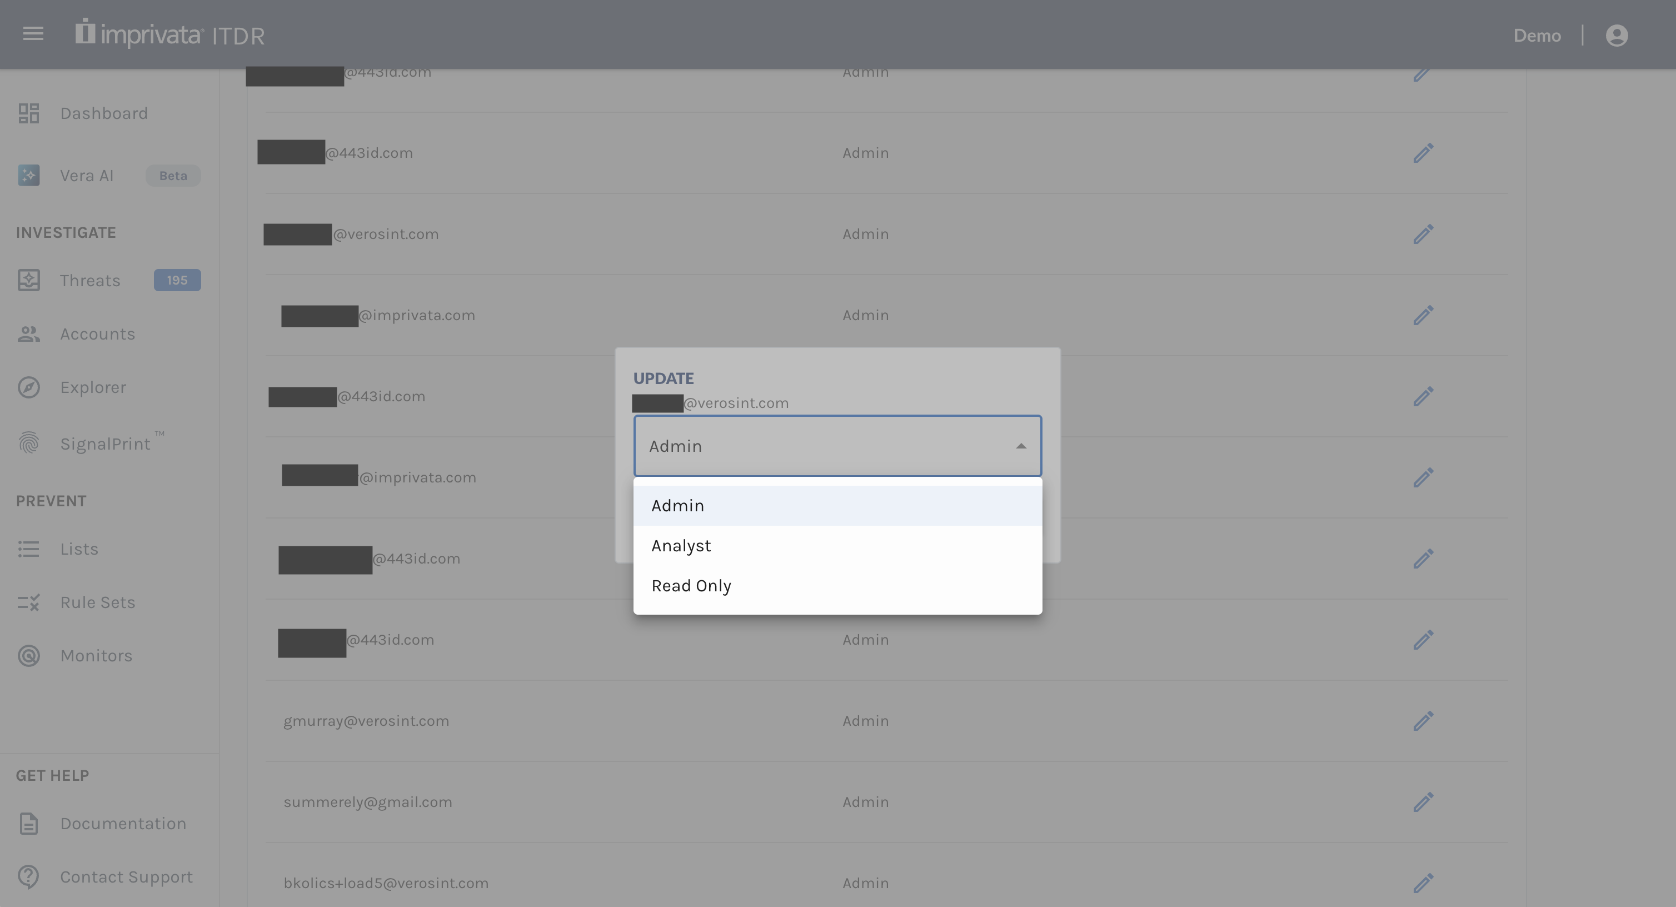Open Vera AI sparkle icon
The height and width of the screenshot is (907, 1676).
29,176
